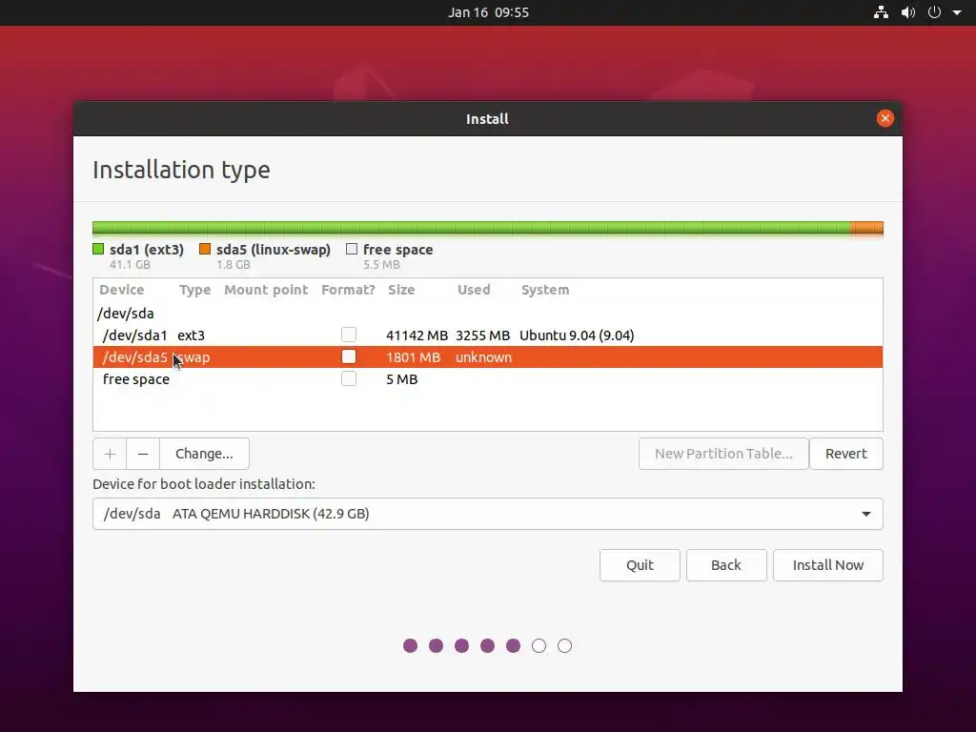
Task: Click the green sda1 (ext3) legend swatch
Action: click(x=98, y=249)
